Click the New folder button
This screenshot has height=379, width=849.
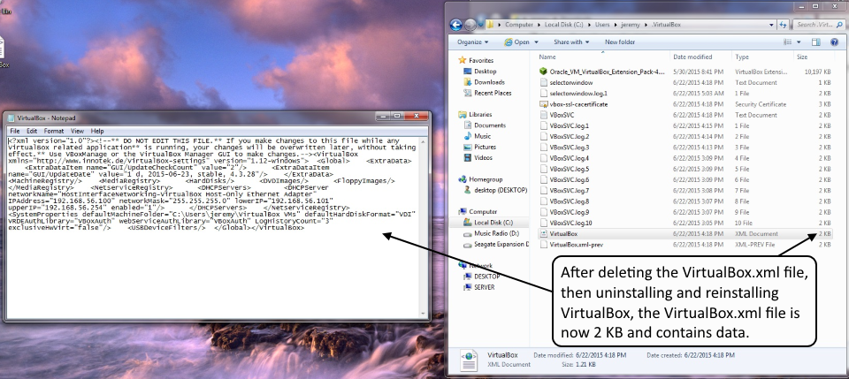[620, 42]
